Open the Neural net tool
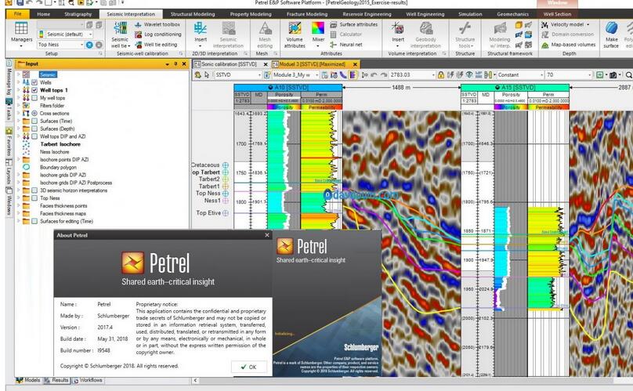This screenshot has height=391, width=633. (346, 45)
